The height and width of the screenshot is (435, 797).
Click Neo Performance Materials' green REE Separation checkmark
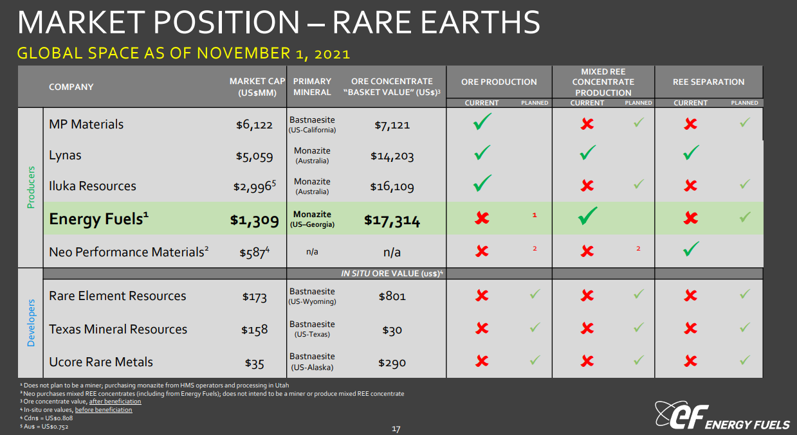pyautogui.click(x=691, y=250)
